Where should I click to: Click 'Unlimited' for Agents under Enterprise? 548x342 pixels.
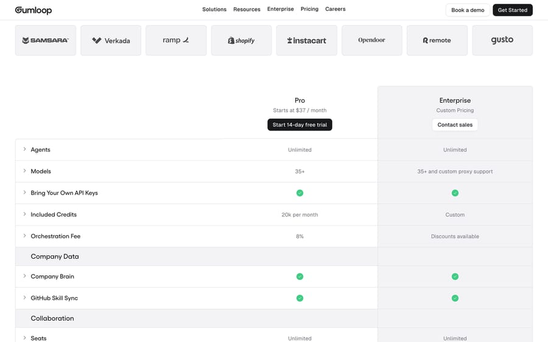pos(455,150)
